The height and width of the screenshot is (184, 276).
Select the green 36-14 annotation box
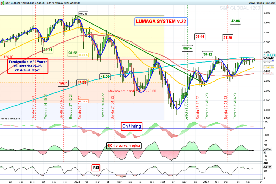(187, 48)
